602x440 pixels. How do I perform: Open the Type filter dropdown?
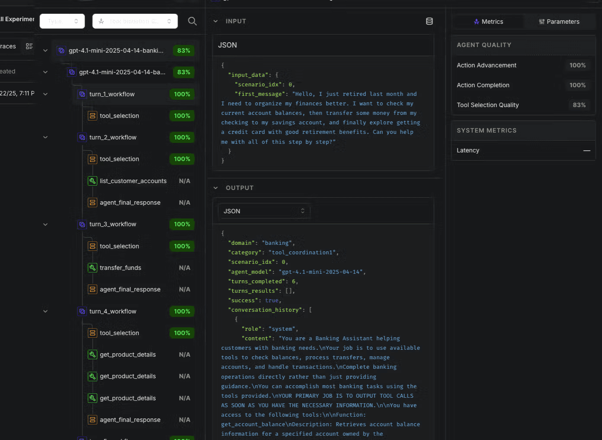(62, 21)
